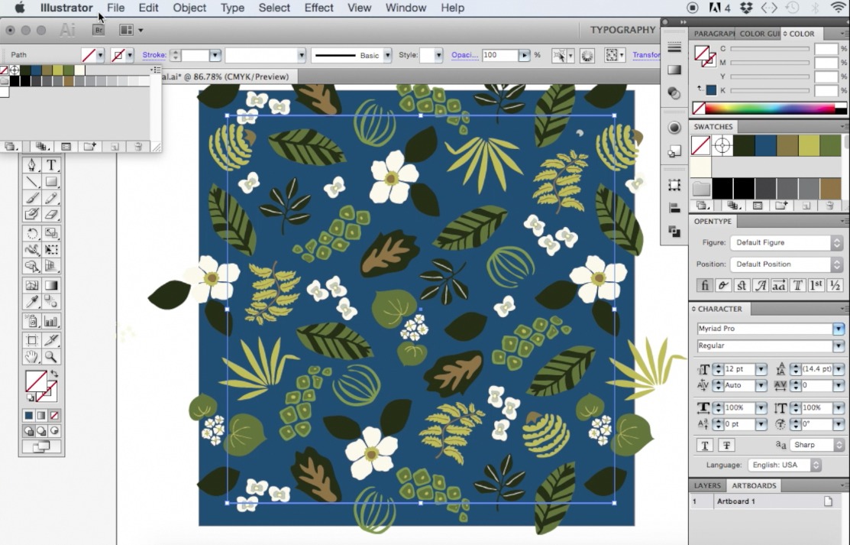Click the Stroke link in control bar
This screenshot has width=850, height=545.
[154, 55]
